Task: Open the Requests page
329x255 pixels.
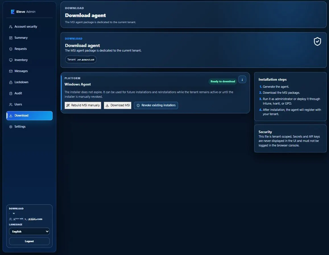Action: tap(29, 49)
